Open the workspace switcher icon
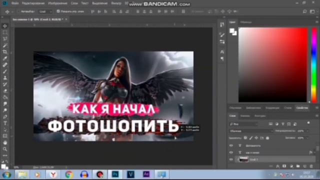Image resolution: width=320 pixels, height=180 pixels. pyautogui.click(x=312, y=11)
